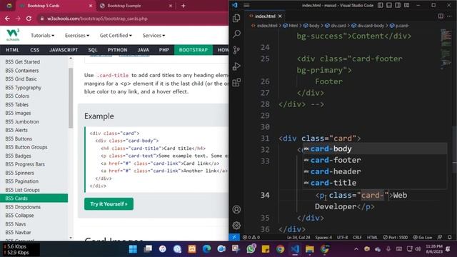Click the Ln 34, Col 24 indicator
This screenshot has width=457, height=257.
click(x=298, y=237)
